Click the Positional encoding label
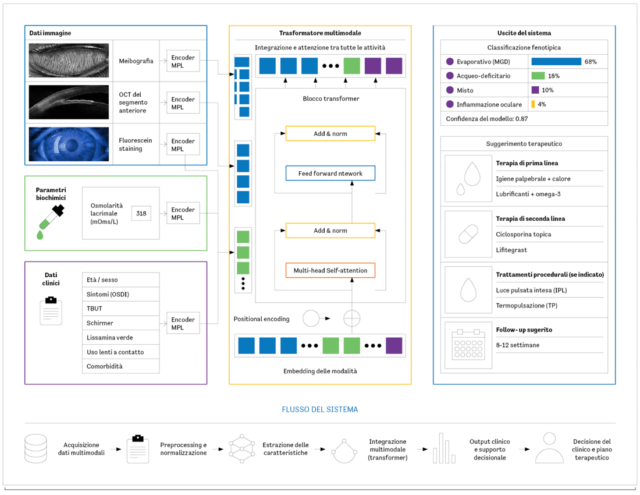 coord(261,319)
